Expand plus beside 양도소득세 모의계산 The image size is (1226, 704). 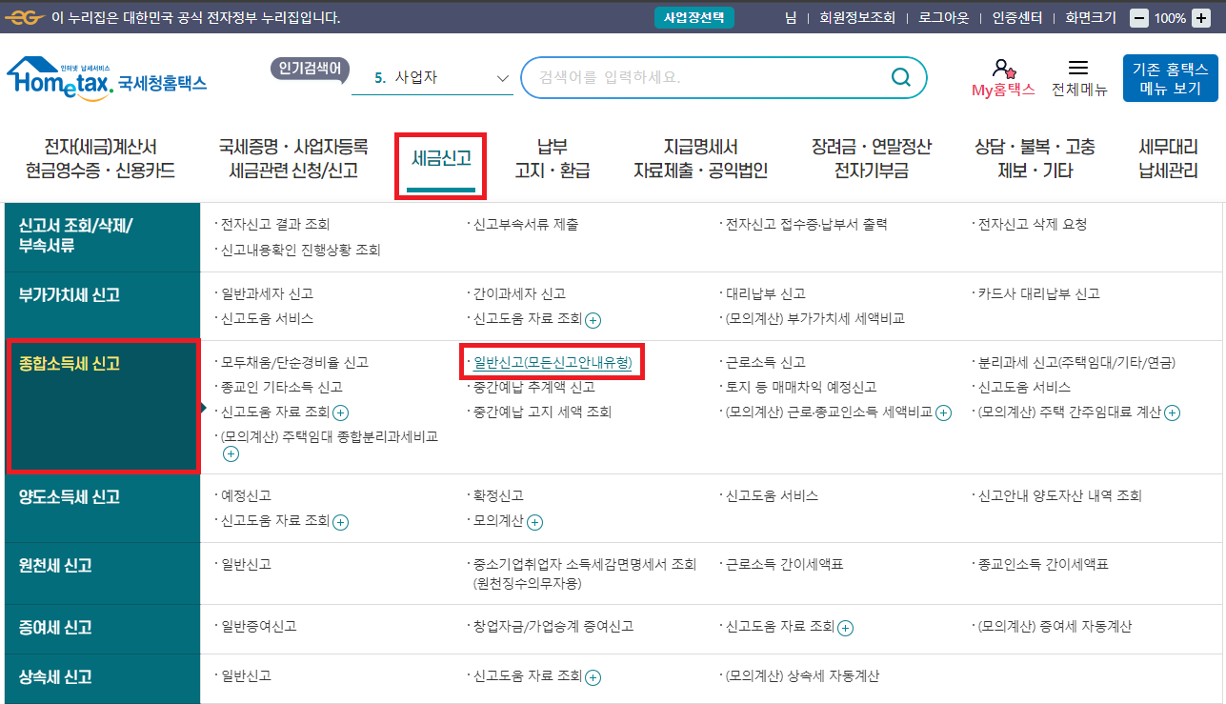pyautogui.click(x=534, y=522)
